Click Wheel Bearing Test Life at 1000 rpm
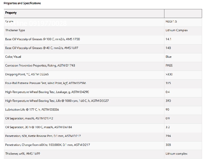Image resolution: width=208 pixels, height=166 pixels. 57,101
